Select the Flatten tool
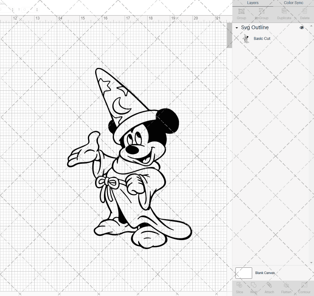The image size is (314, 296). click(286, 287)
